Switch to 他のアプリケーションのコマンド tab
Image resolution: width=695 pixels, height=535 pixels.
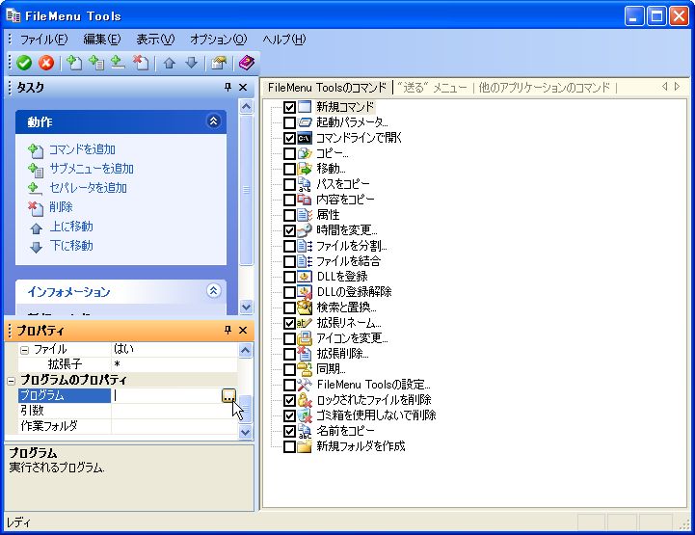click(545, 88)
